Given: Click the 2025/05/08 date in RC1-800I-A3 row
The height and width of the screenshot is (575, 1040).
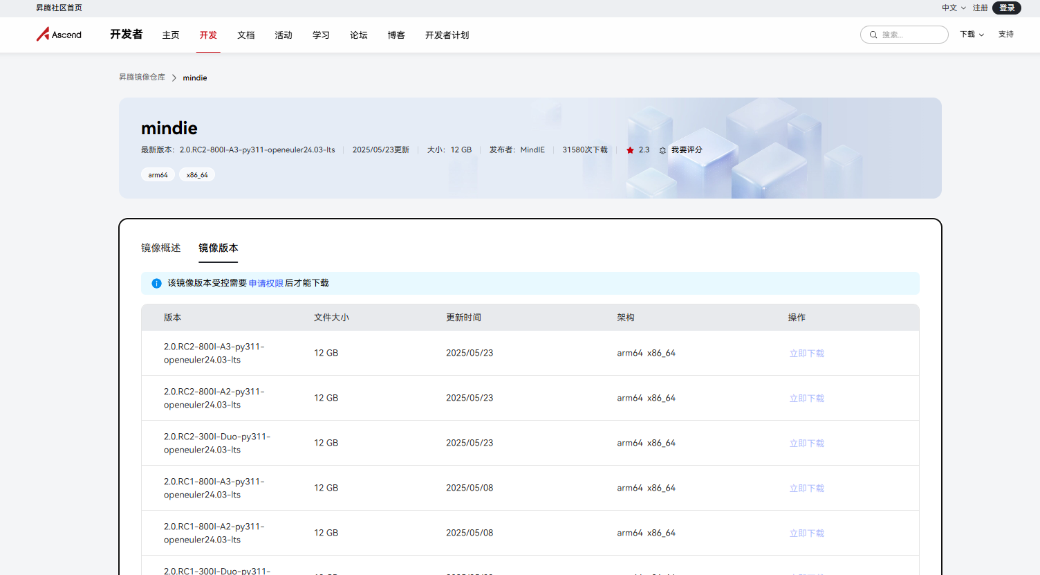Looking at the screenshot, I should (470, 488).
